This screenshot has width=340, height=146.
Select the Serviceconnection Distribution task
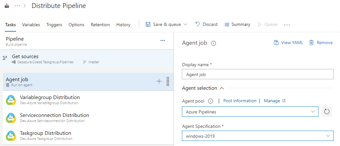coord(88,118)
